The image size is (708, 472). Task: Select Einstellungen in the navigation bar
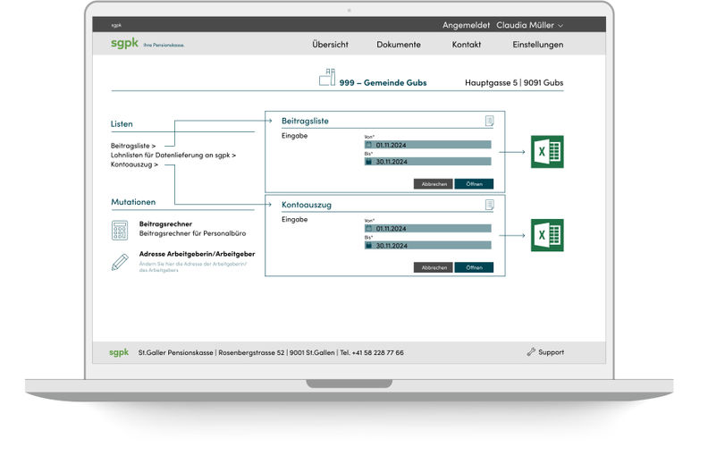pyautogui.click(x=537, y=45)
